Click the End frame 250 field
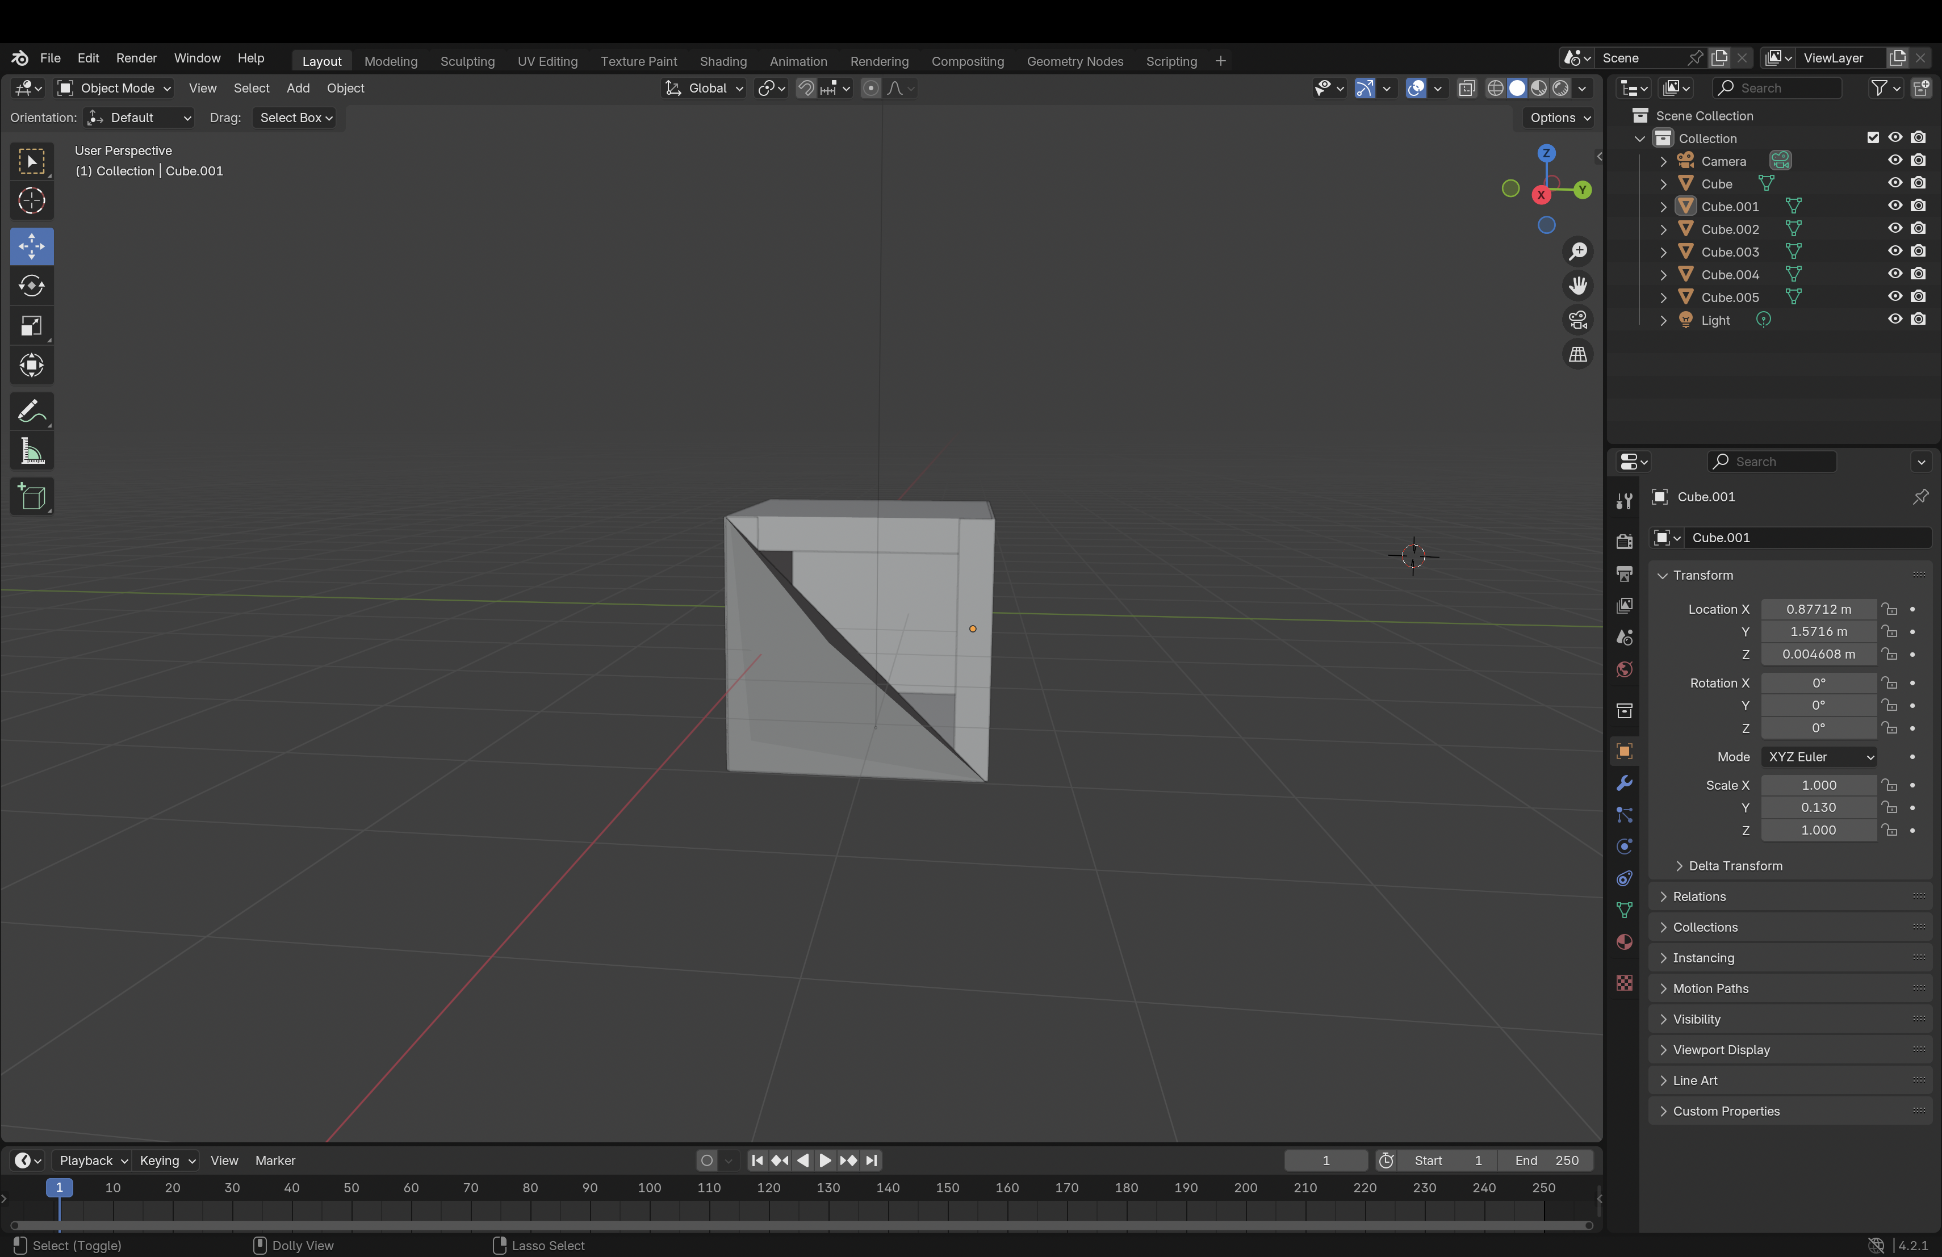The height and width of the screenshot is (1257, 1942). coord(1546,1160)
